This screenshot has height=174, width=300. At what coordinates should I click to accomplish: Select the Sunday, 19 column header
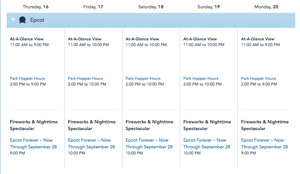[x=209, y=7]
